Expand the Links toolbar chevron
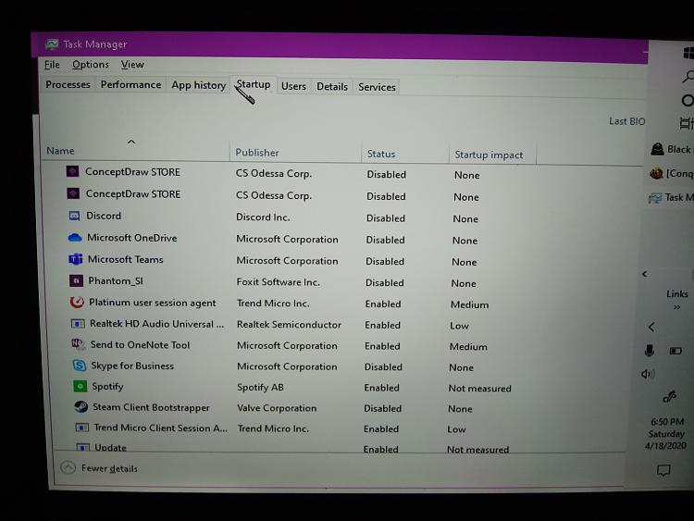This screenshot has width=694, height=521. pos(676,307)
